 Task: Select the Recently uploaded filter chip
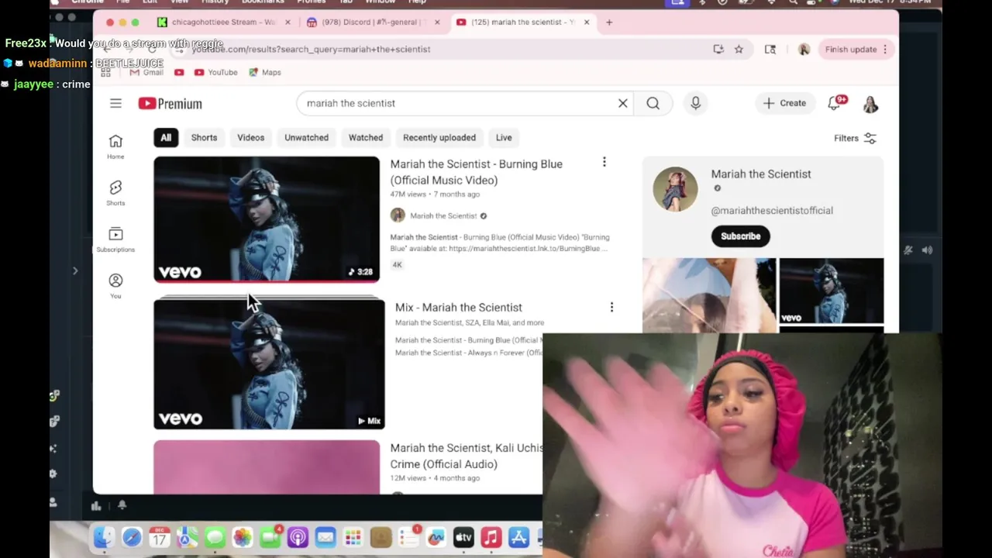click(439, 138)
